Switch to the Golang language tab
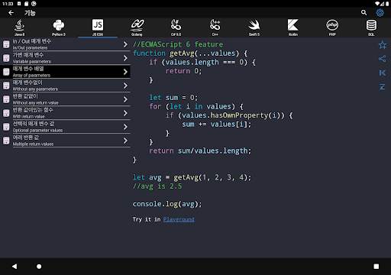The image size is (391, 275). [137, 27]
